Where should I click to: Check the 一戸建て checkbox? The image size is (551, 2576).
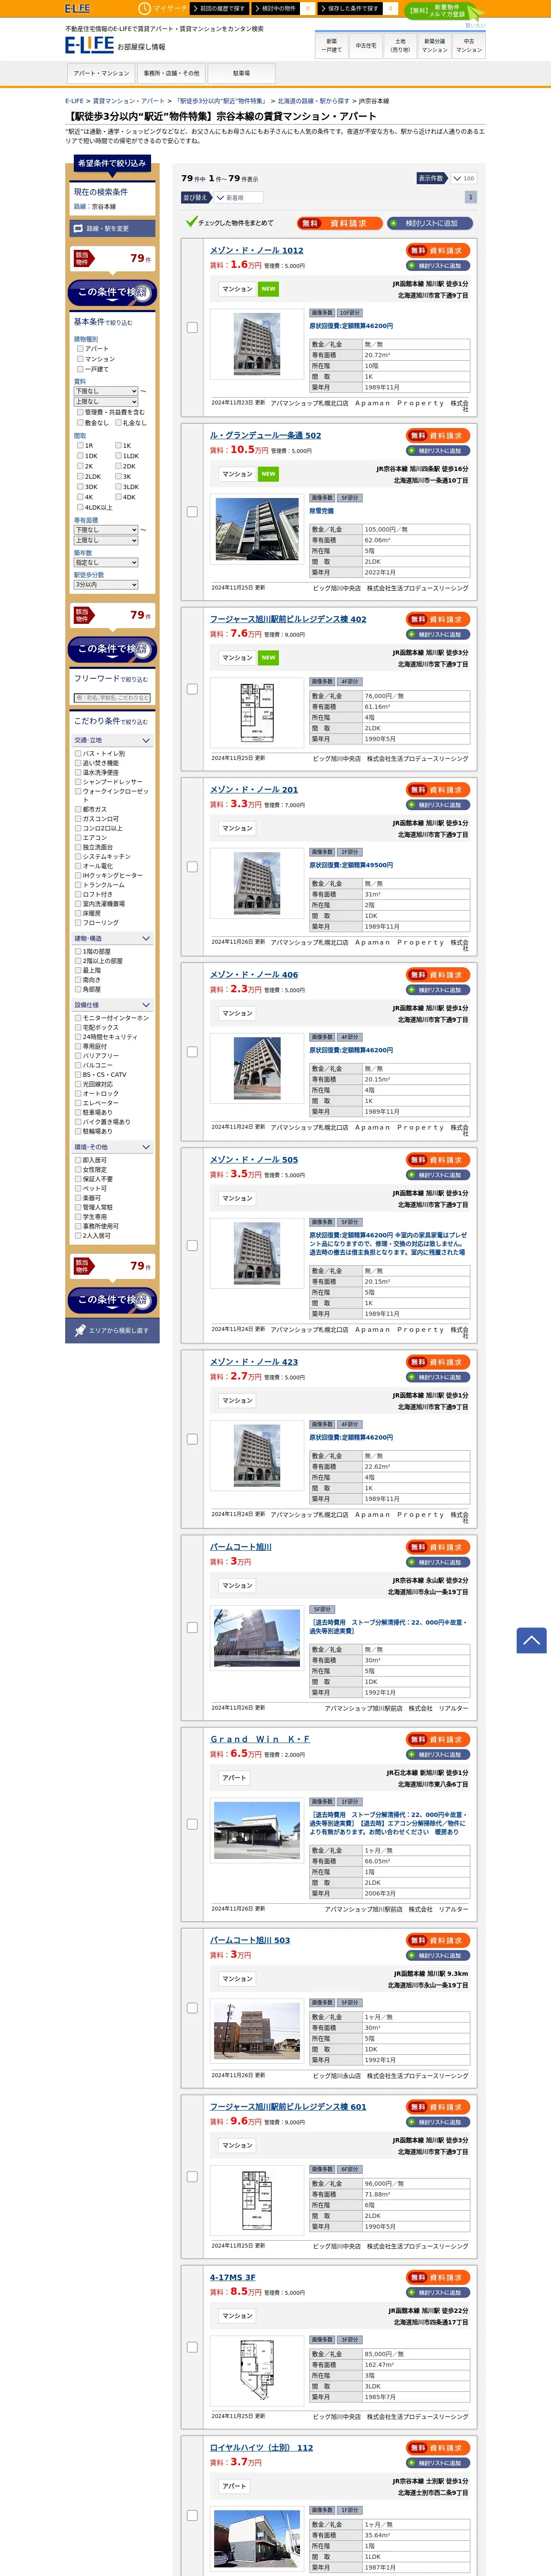pos(81,369)
